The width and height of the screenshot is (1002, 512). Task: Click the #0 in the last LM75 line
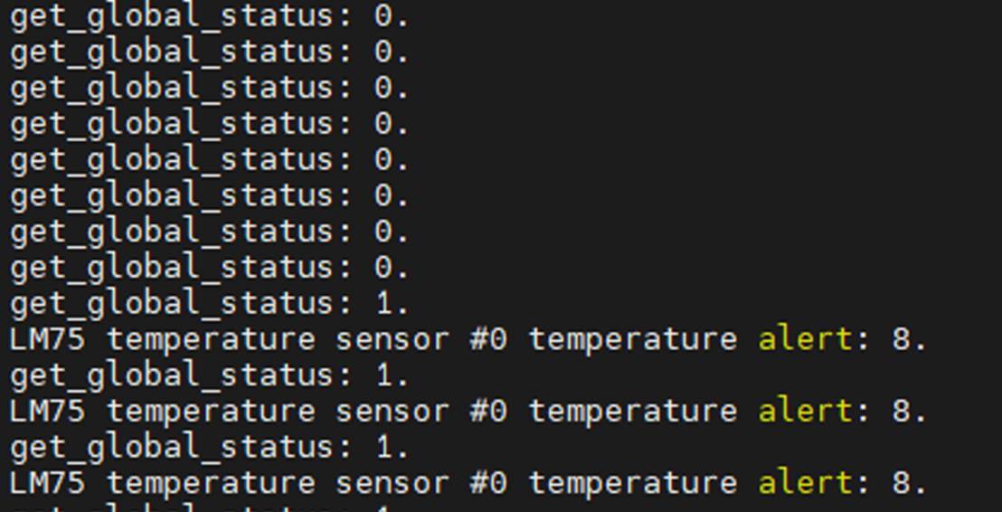point(487,482)
